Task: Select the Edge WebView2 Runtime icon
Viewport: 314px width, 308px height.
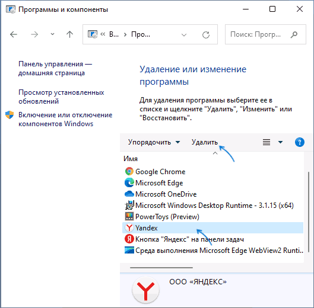Action: (x=129, y=250)
